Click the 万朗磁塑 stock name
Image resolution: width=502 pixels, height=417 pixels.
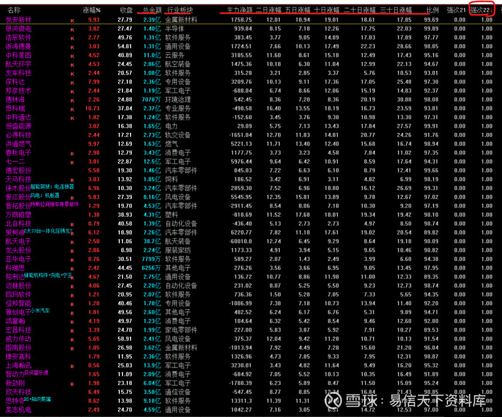[x=19, y=214]
